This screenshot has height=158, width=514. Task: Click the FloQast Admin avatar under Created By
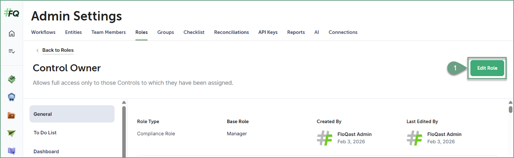pos(324,138)
